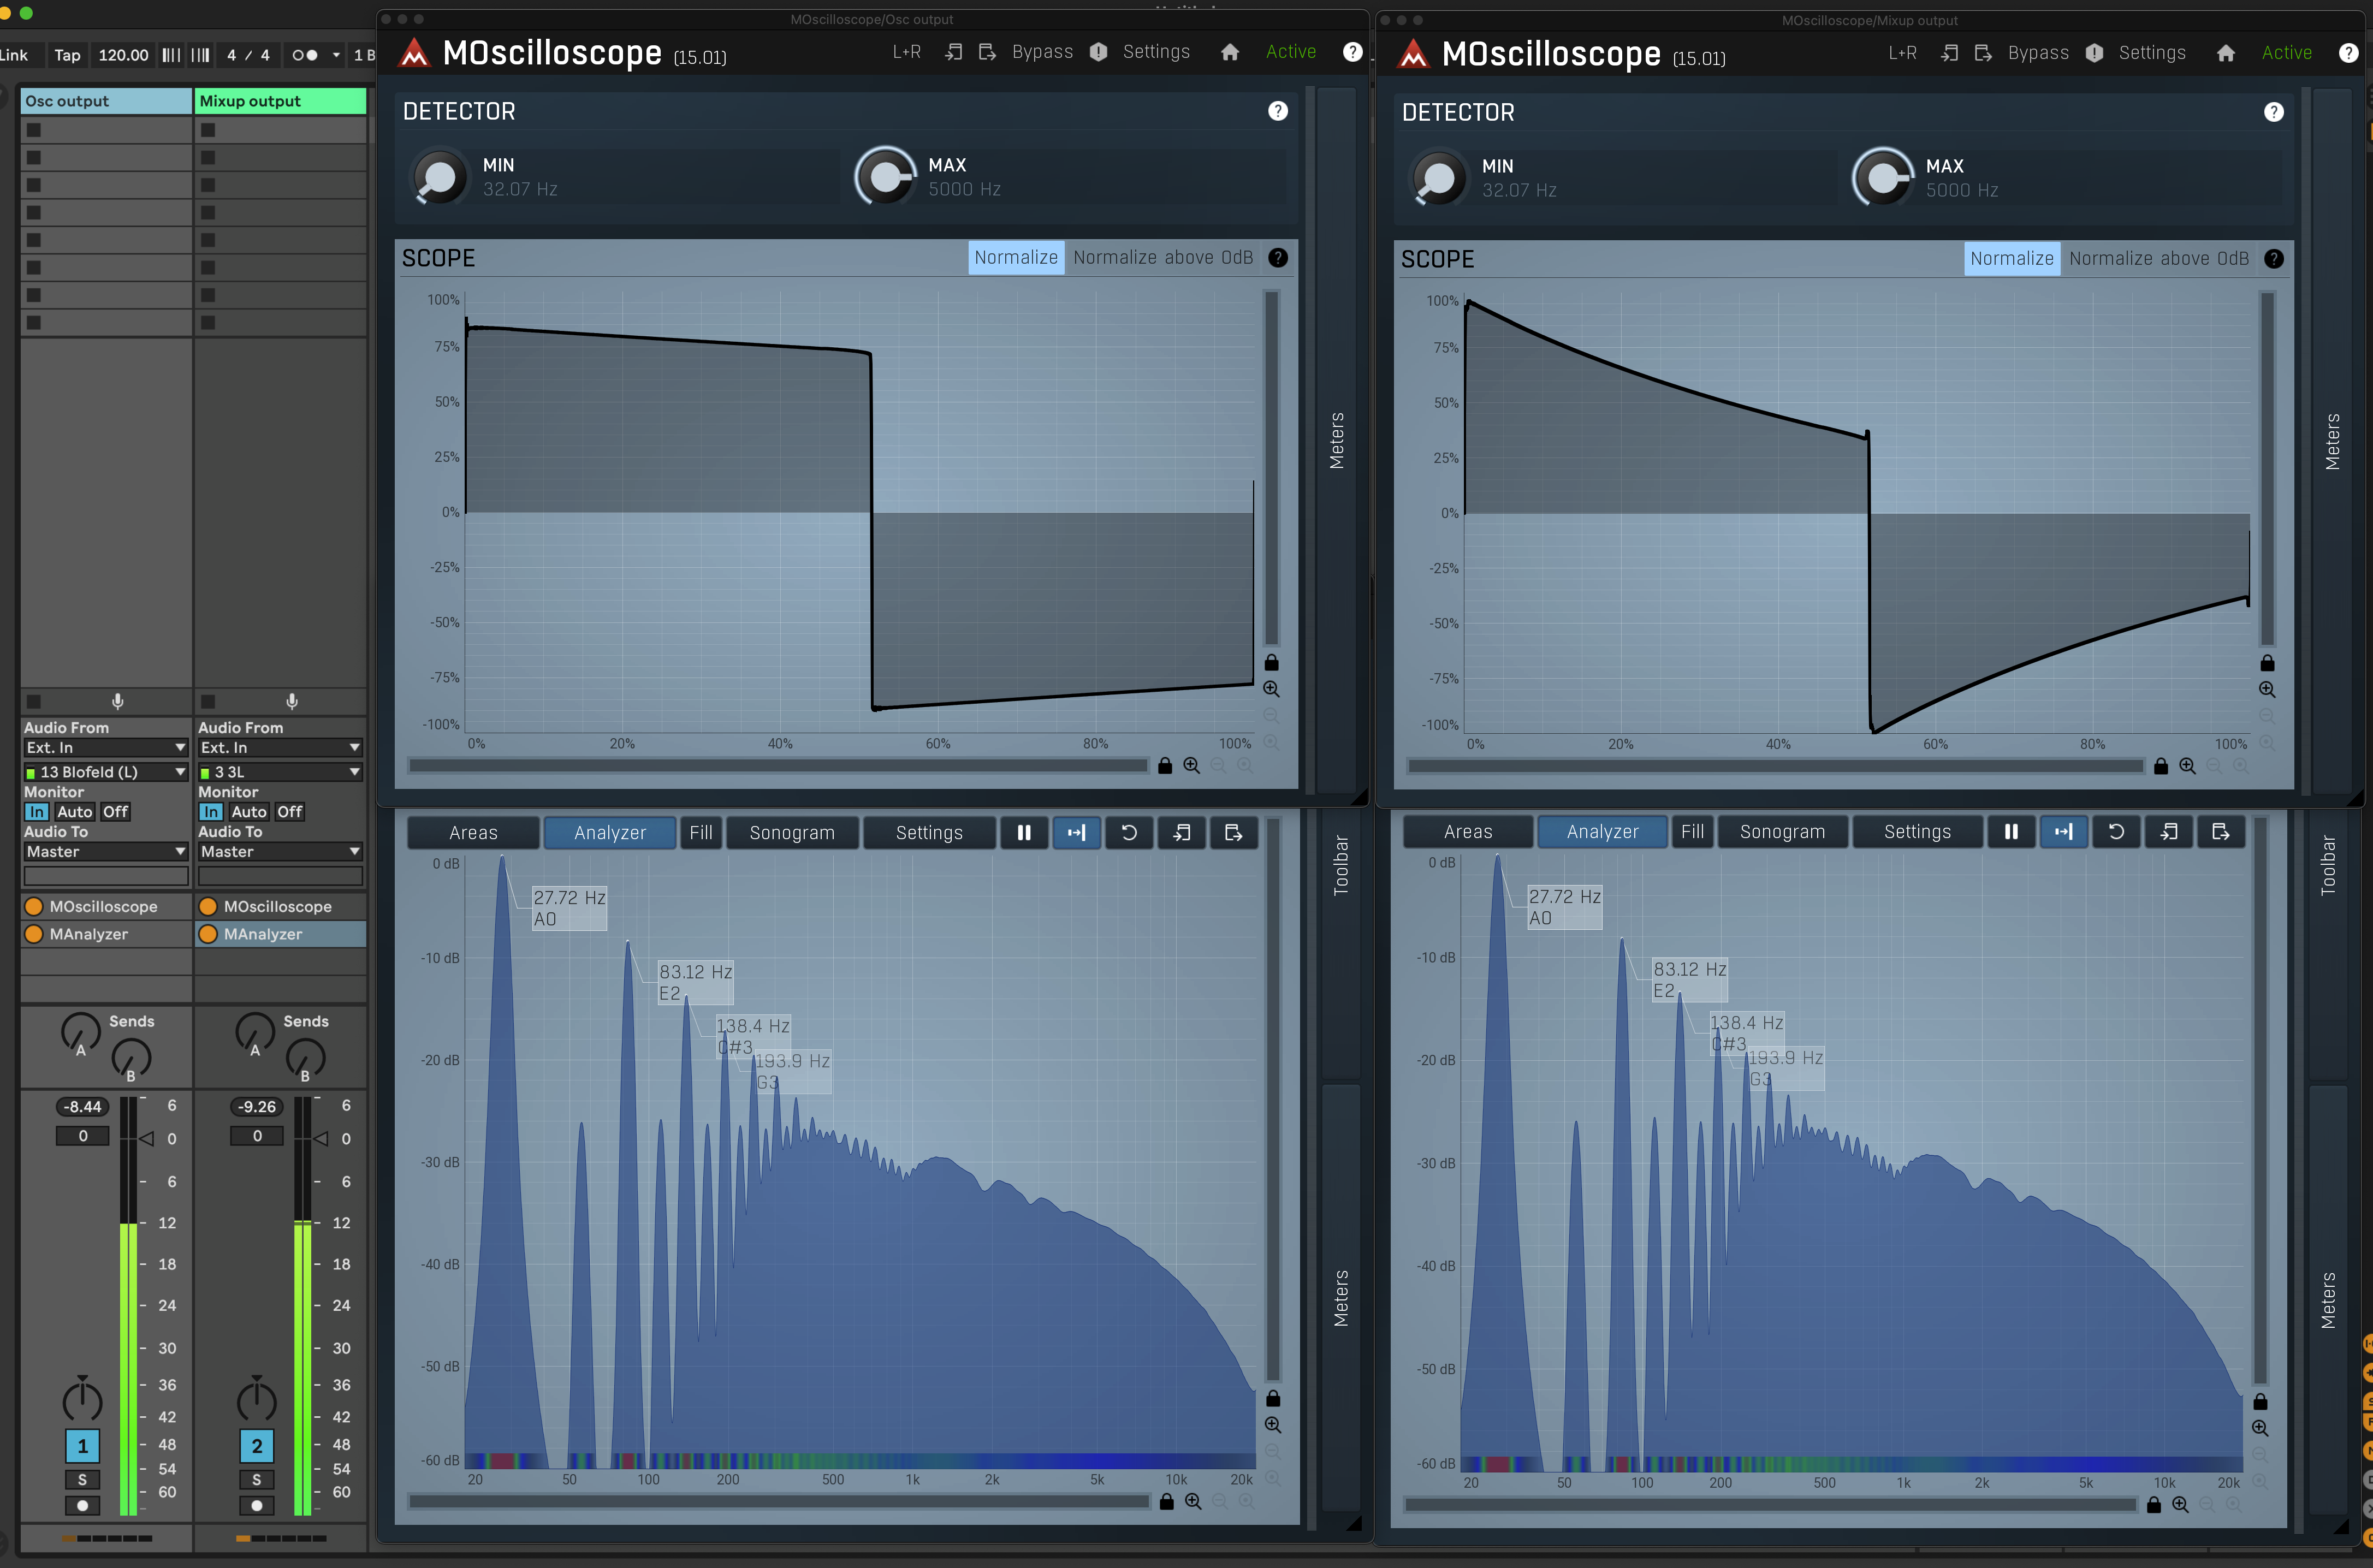Image resolution: width=2373 pixels, height=1568 pixels.
Task: Click zoom icon right of Osc output scope graph
Action: (x=1272, y=689)
